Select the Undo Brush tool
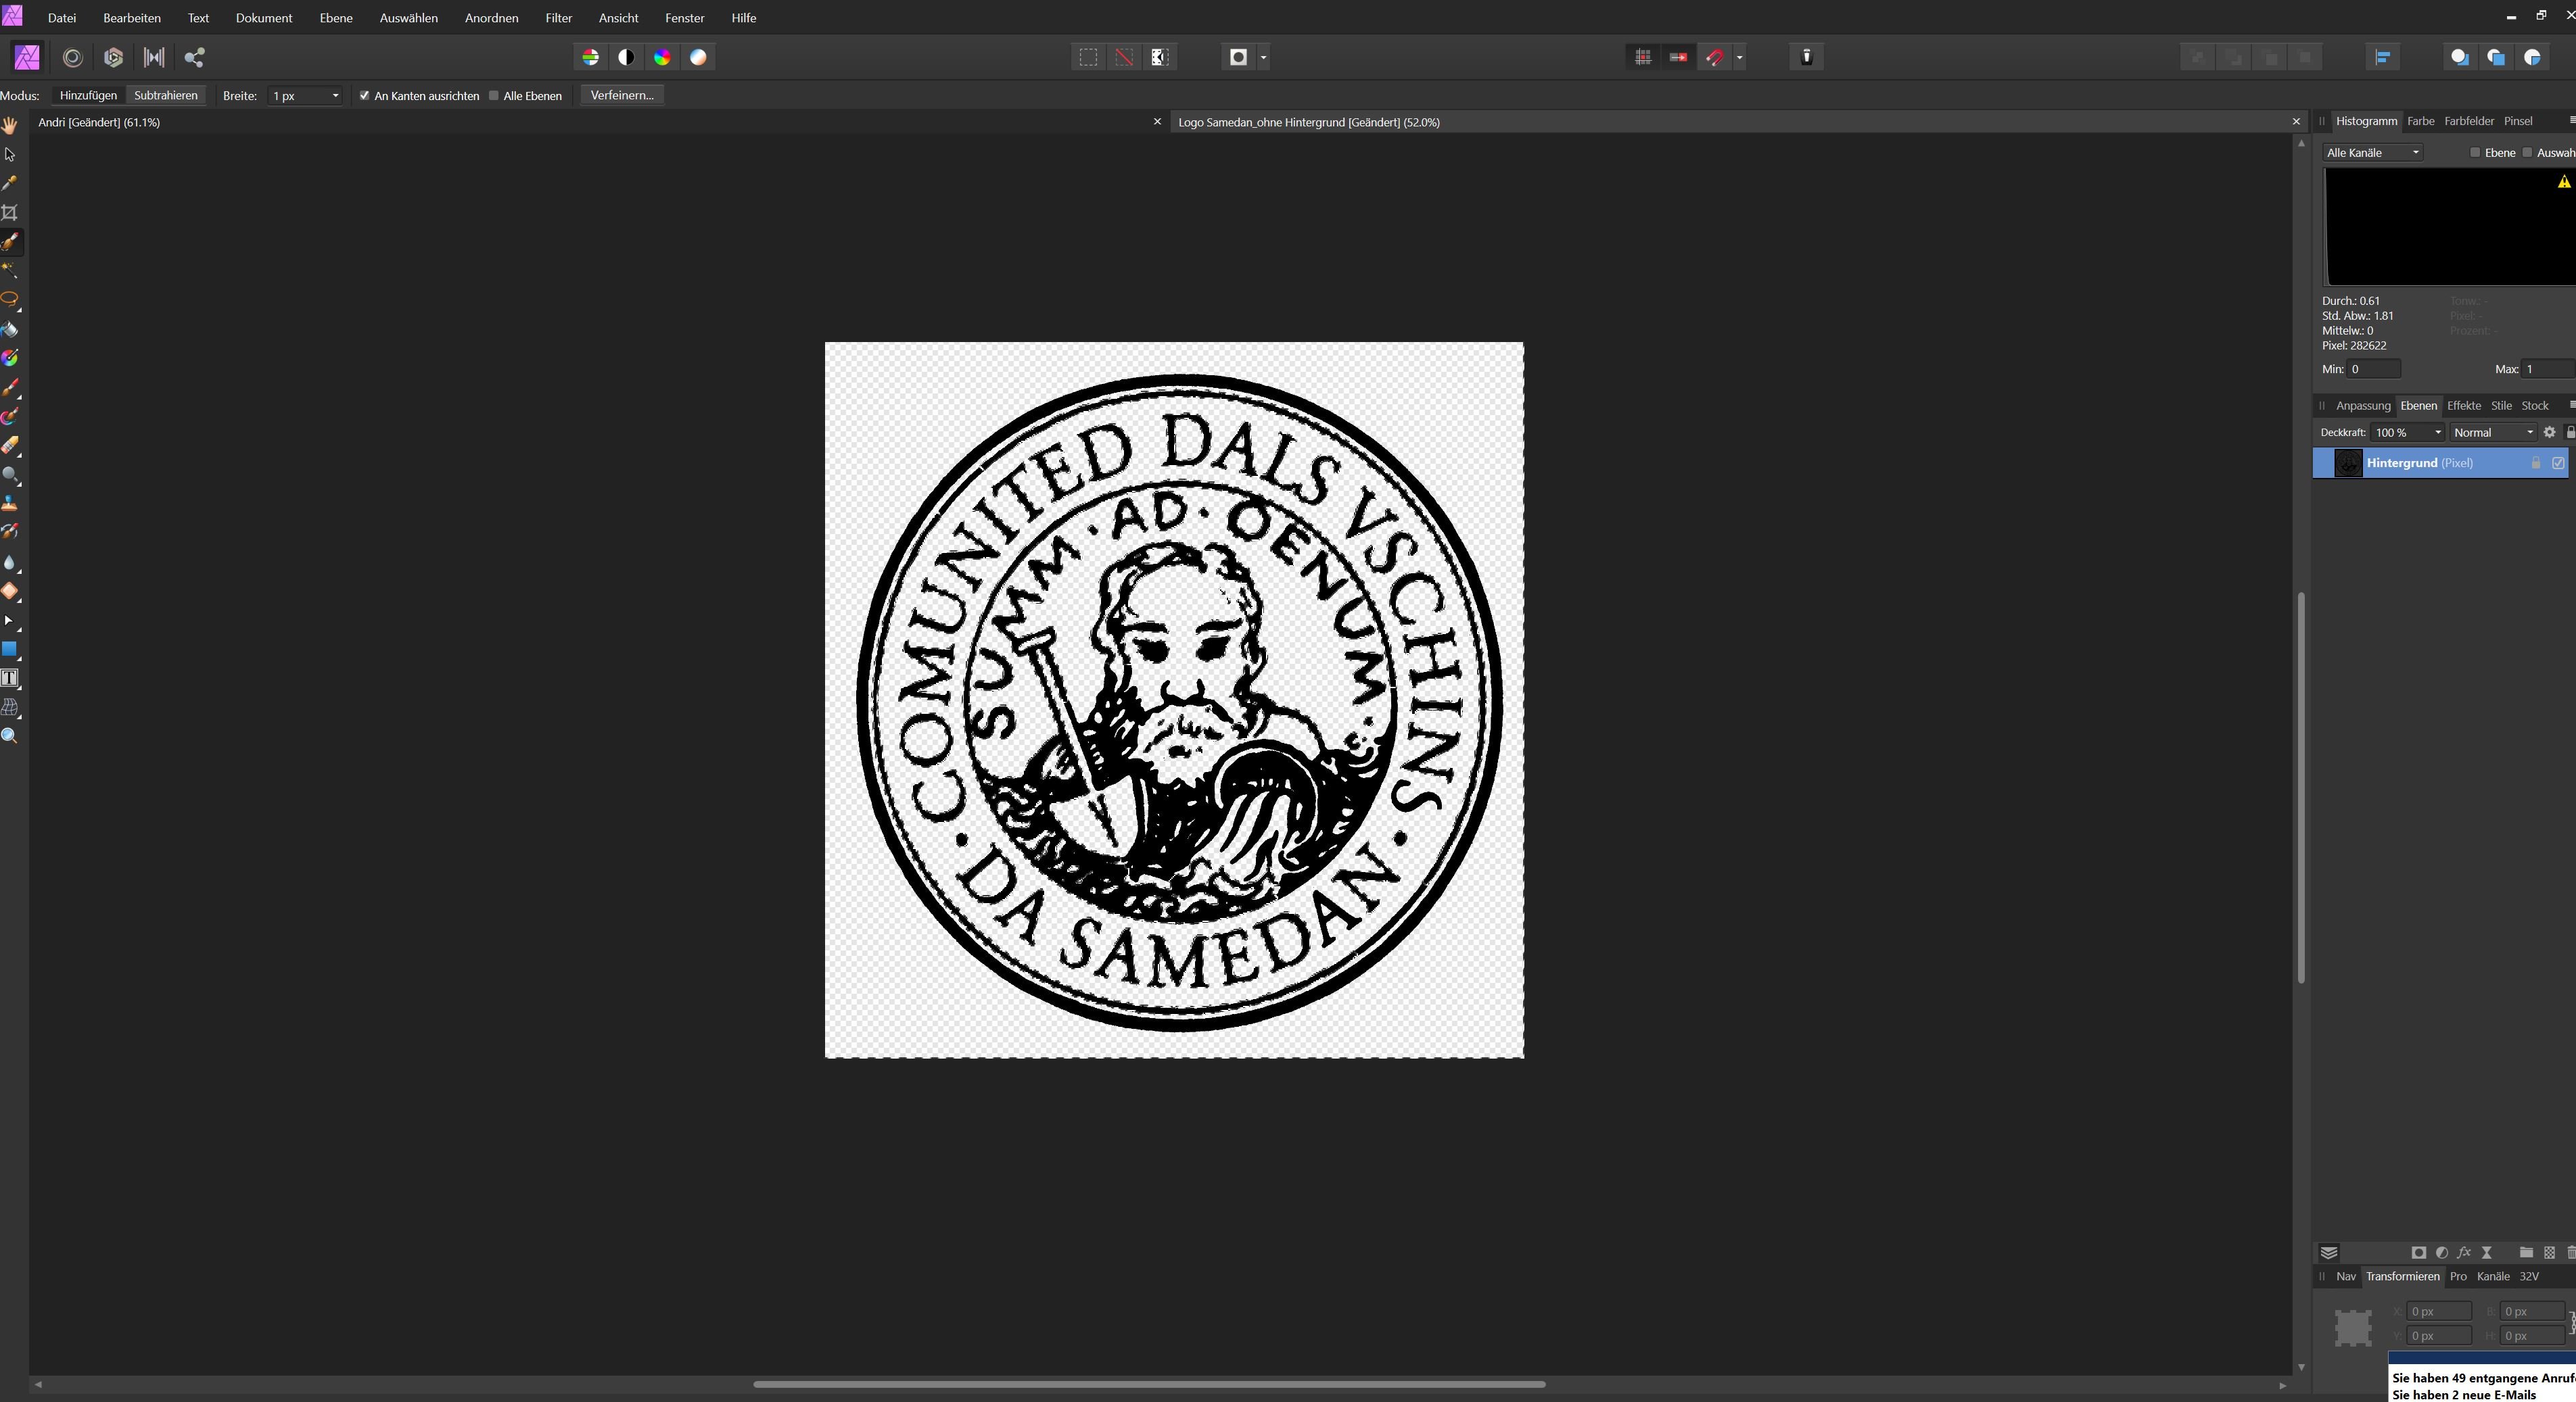 pos(10,531)
